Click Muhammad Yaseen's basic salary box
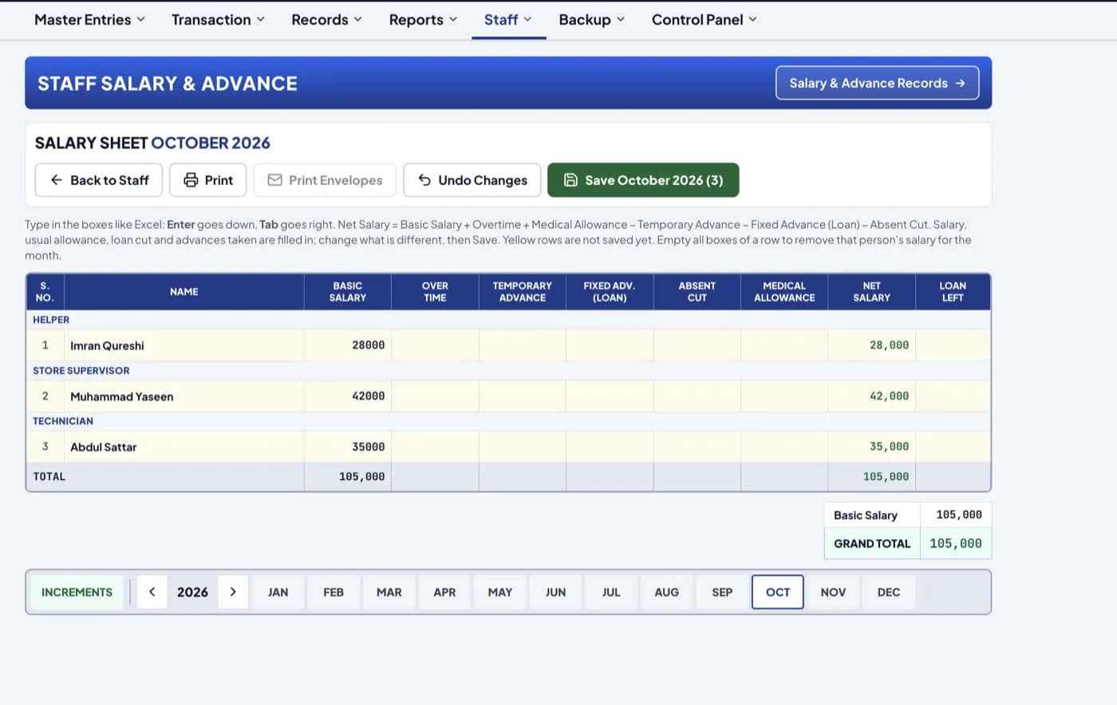Viewport: 1117px width, 705px height. coord(348,396)
